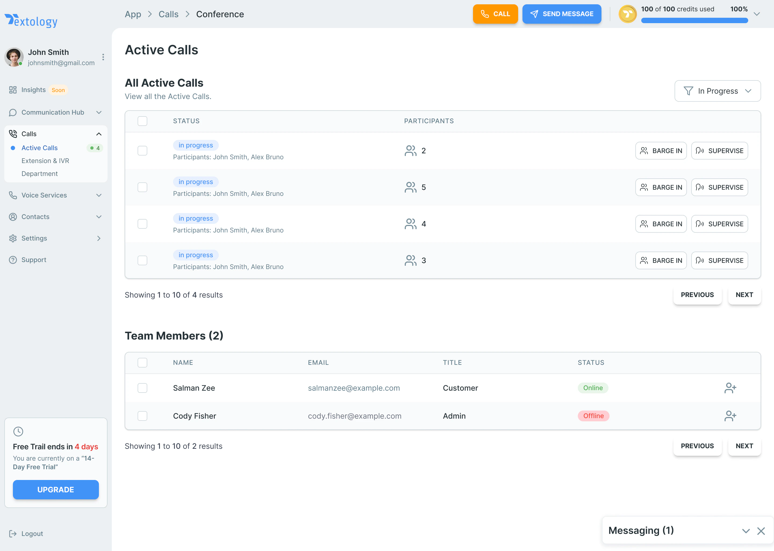Viewport: 774px width, 551px height.
Task: Close the Messaging panel
Action: pyautogui.click(x=761, y=531)
